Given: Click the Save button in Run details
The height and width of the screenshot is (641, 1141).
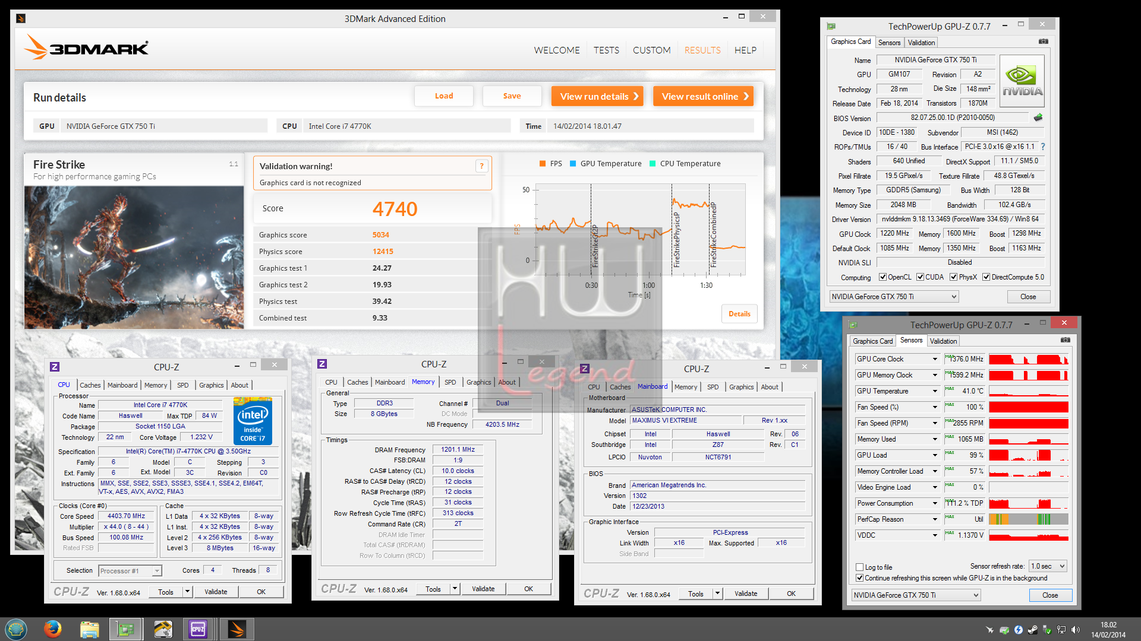Looking at the screenshot, I should pos(512,96).
